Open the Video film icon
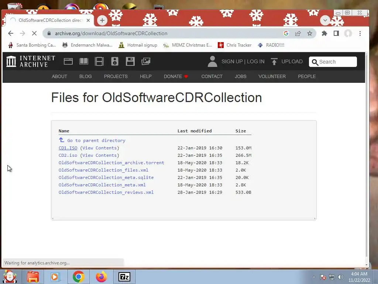Screen dimensions: 378x284 tap(99, 61)
